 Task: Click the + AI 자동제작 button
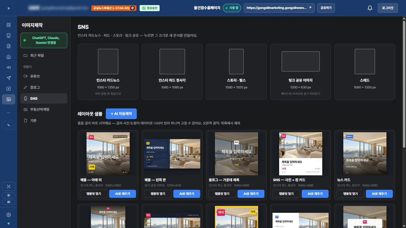pyautogui.click(x=121, y=114)
